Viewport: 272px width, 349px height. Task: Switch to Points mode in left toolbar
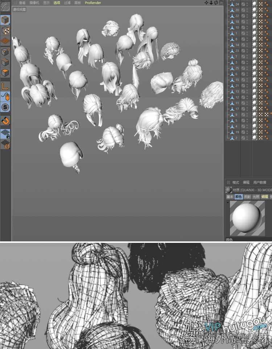point(5,52)
